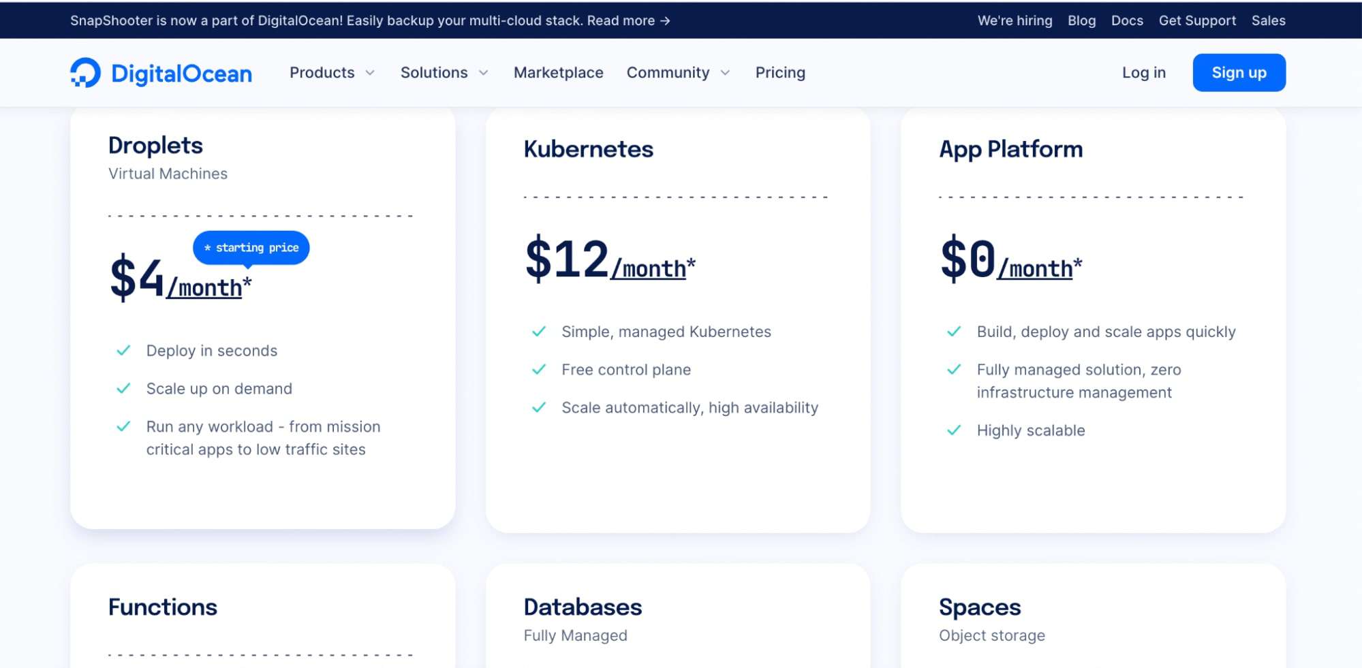1362x668 pixels.
Task: Click the SnapShooter announcement Read more link
Action: pyautogui.click(x=629, y=20)
